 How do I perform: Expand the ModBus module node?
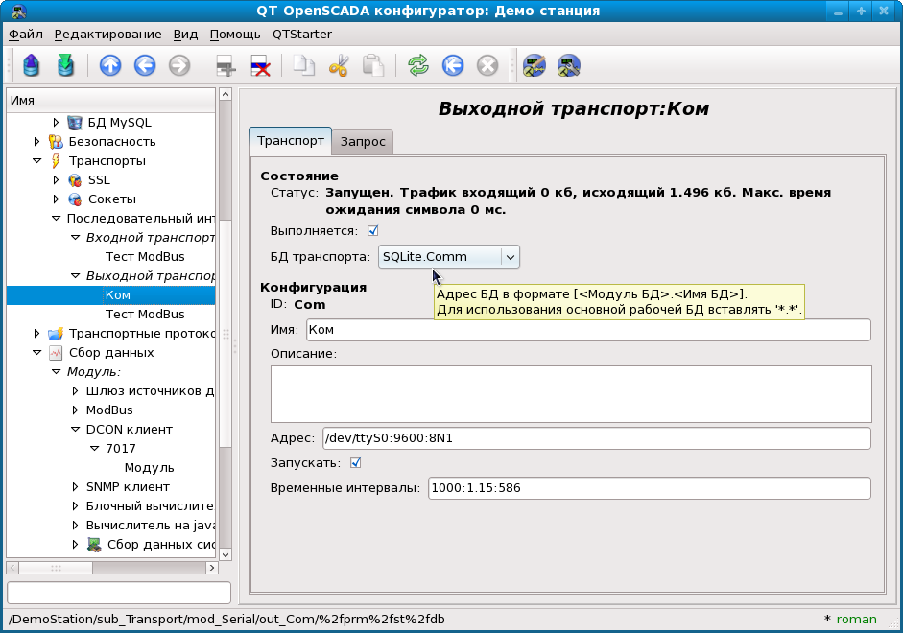(x=76, y=410)
